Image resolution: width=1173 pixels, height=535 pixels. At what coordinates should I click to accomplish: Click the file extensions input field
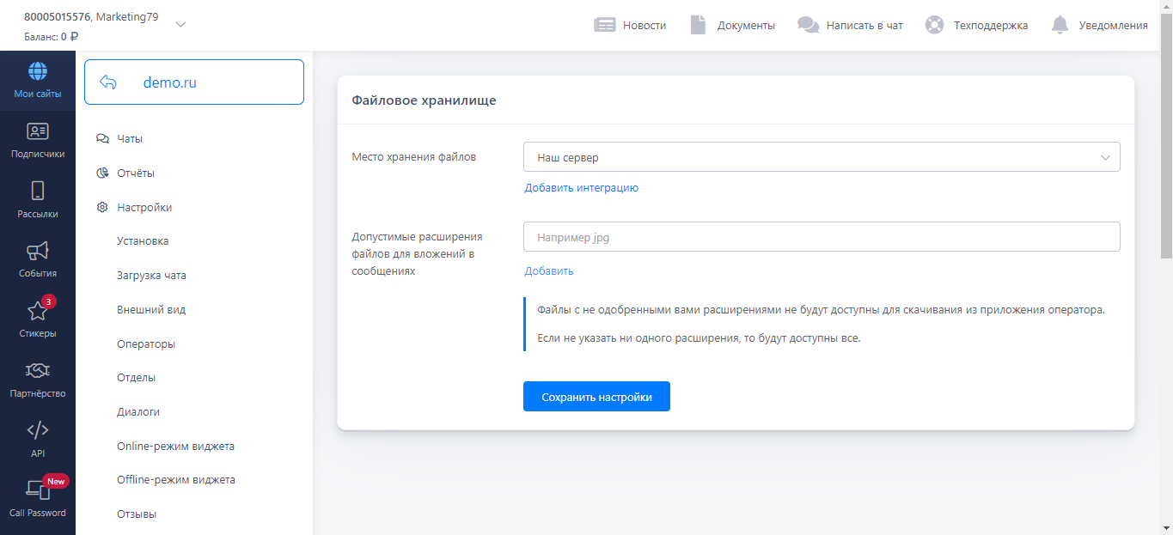click(x=821, y=237)
